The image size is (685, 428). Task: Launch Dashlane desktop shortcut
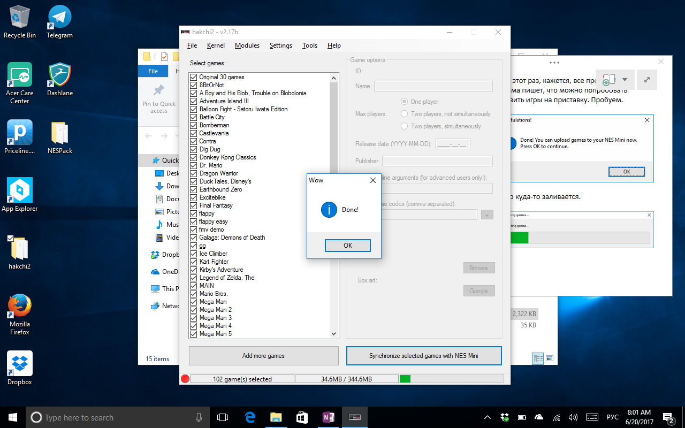point(59,79)
